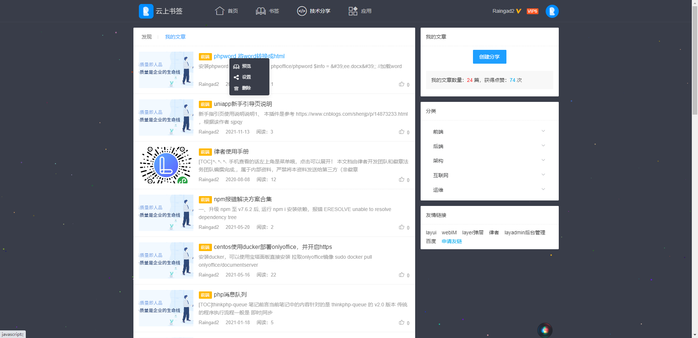The height and width of the screenshot is (338, 698).
Task: Click 前端 tag on uniapp article
Action: coord(205,104)
